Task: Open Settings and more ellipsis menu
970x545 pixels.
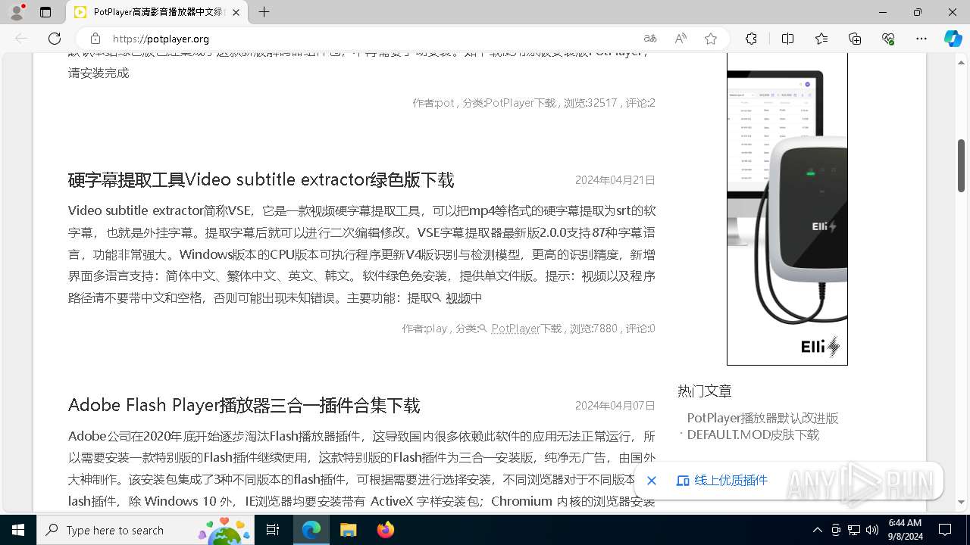Action: (921, 39)
